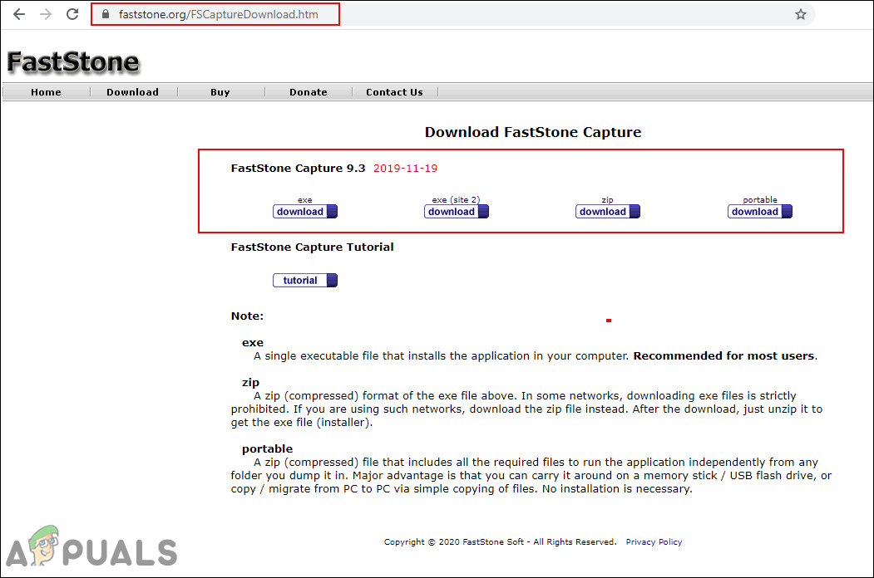Click the 'FastStone Capture Tutorial' heading

312,247
